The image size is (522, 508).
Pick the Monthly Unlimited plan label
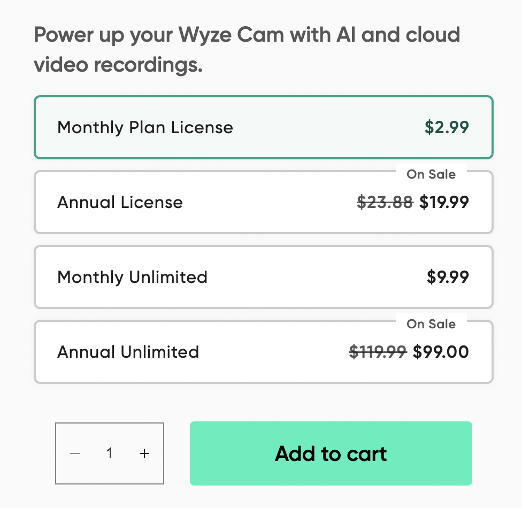point(132,278)
